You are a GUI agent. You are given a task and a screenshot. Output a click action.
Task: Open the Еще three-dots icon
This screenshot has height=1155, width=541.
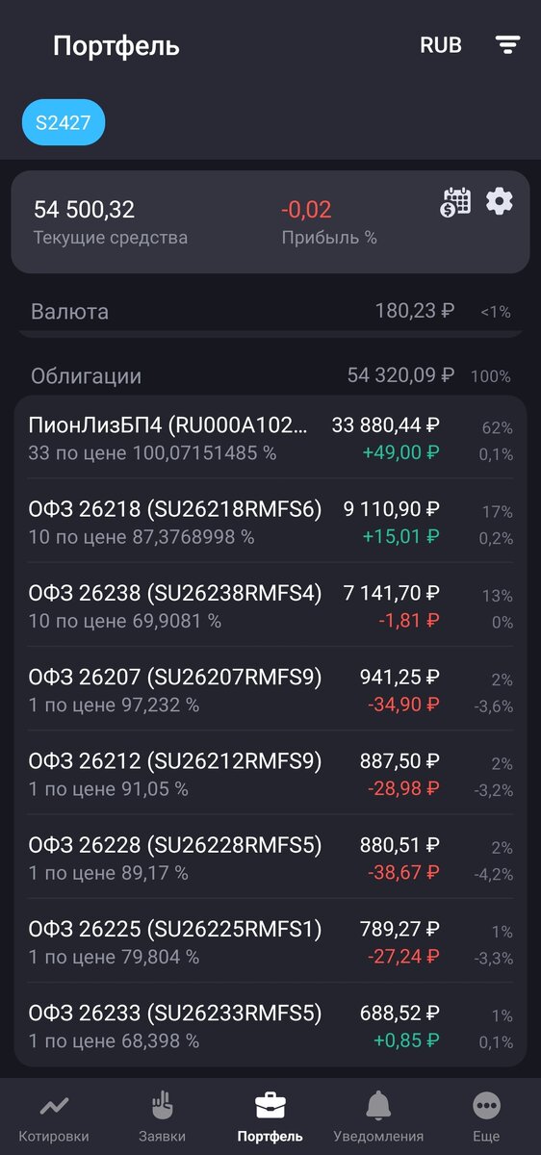click(487, 1104)
